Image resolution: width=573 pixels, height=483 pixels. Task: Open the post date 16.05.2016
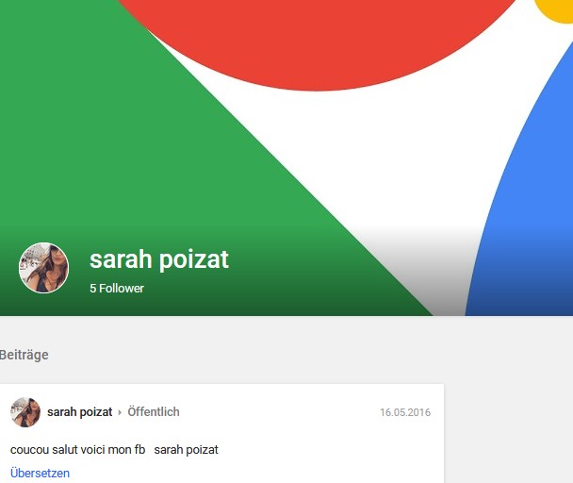pyautogui.click(x=405, y=412)
